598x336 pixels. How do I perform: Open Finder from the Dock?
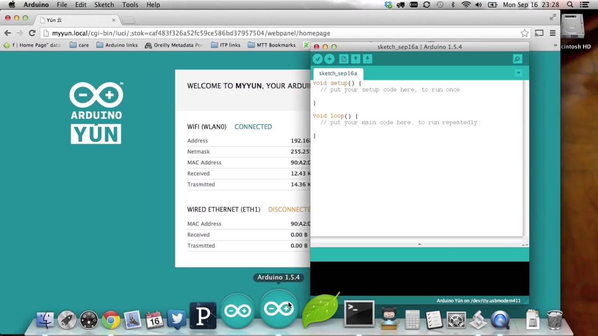click(45, 320)
